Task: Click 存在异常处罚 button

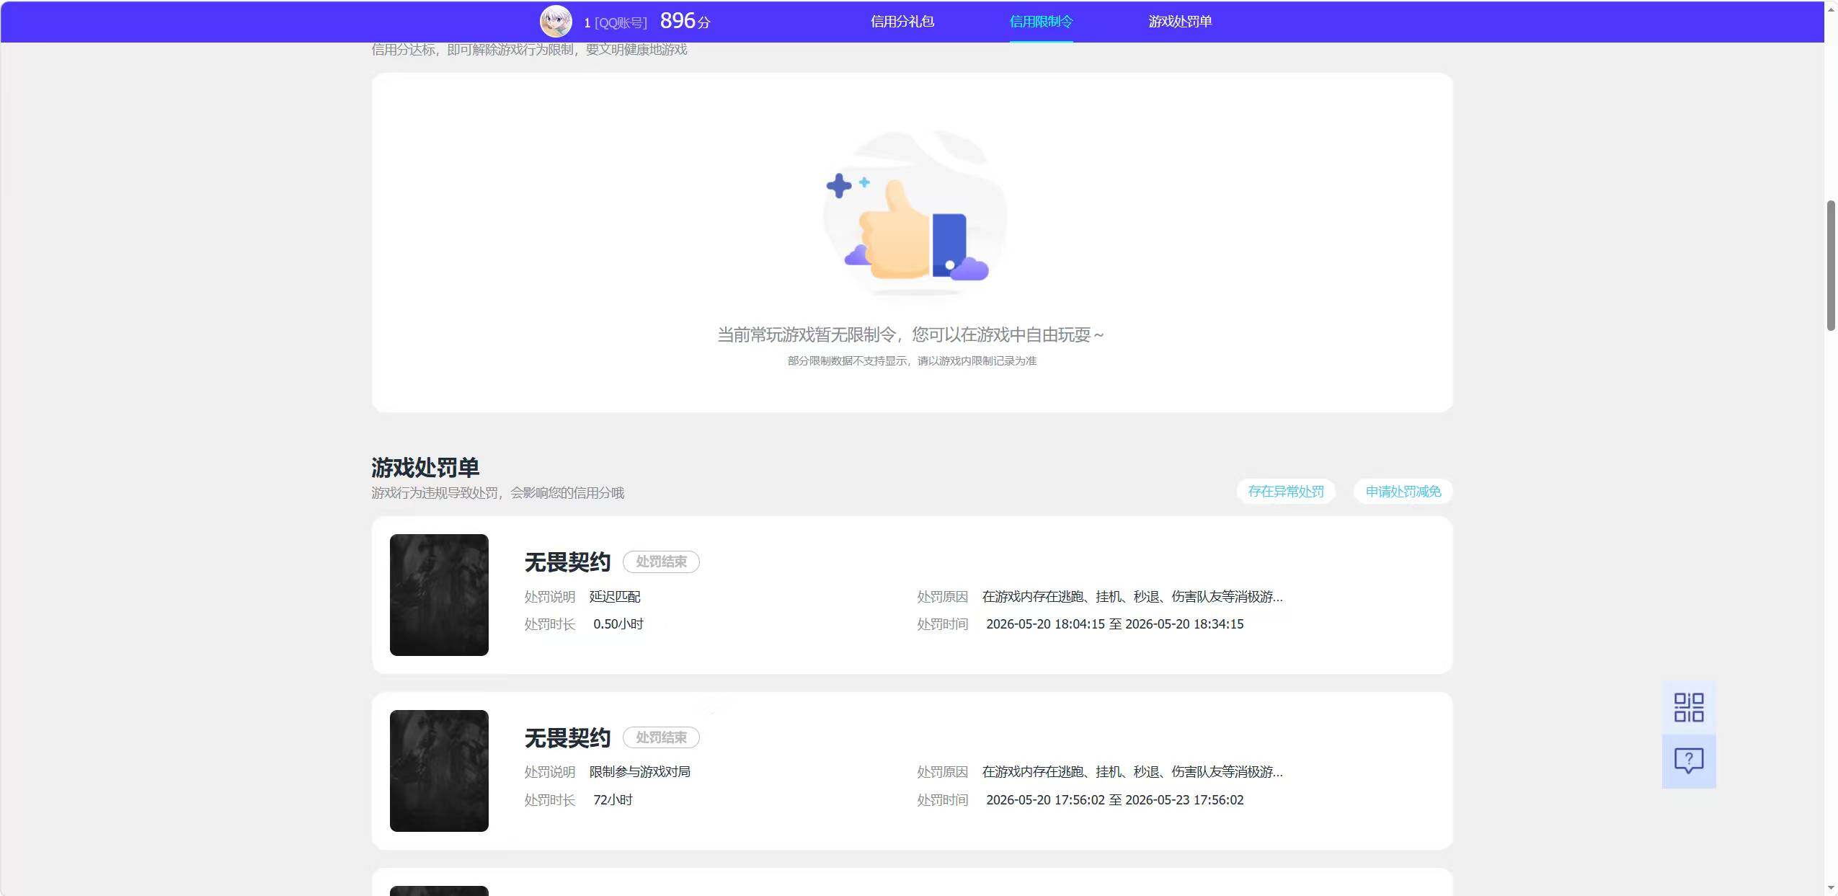Action: coord(1286,492)
